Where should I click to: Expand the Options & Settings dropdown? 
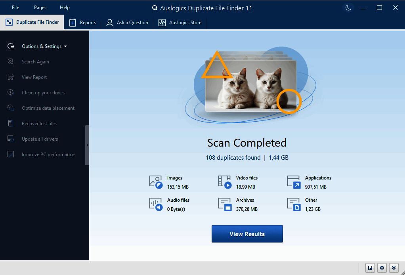click(44, 46)
